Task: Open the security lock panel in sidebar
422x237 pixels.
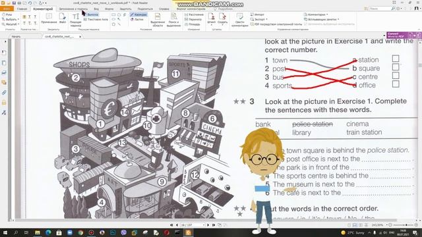Action: tap(4, 103)
